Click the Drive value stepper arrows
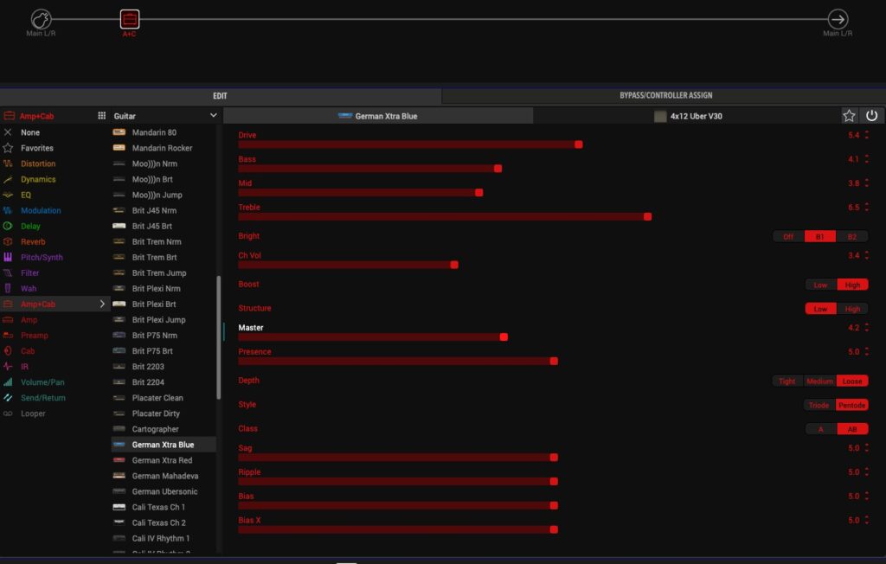This screenshot has height=564, width=886. [867, 135]
